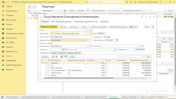Click the refresh icon in Рецептуры list toolbar
Image resolution: width=176 pixels, height=99 pixels.
coord(88,10)
